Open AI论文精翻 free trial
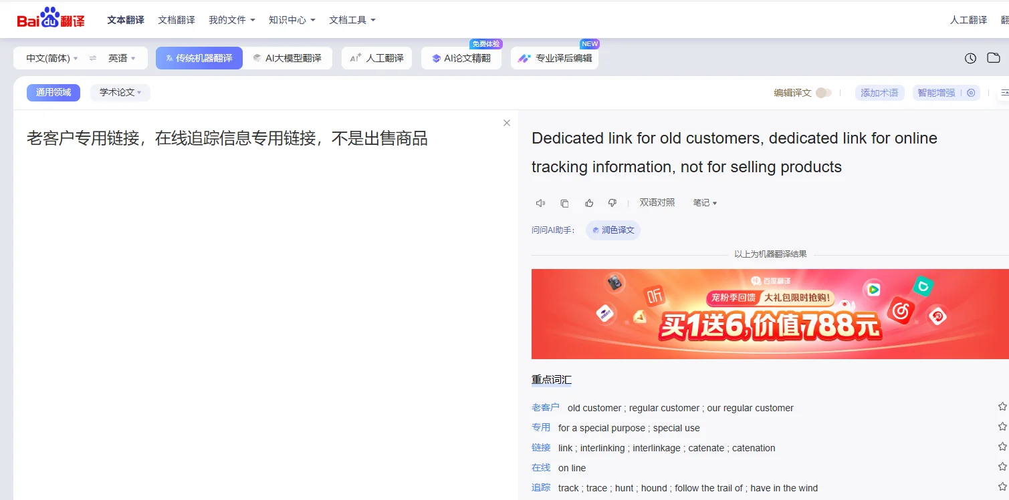 pos(461,58)
